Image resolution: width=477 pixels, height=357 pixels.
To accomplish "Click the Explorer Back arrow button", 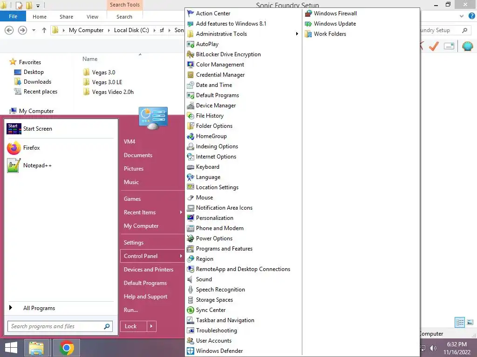I will (9, 30).
